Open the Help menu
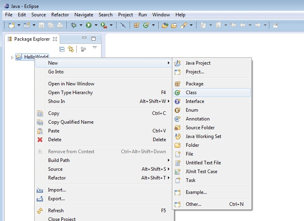The image size is (304, 221). pos(180,15)
